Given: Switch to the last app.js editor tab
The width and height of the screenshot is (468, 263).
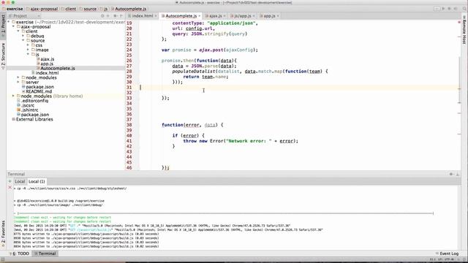Looking at the screenshot, I should (269, 16).
